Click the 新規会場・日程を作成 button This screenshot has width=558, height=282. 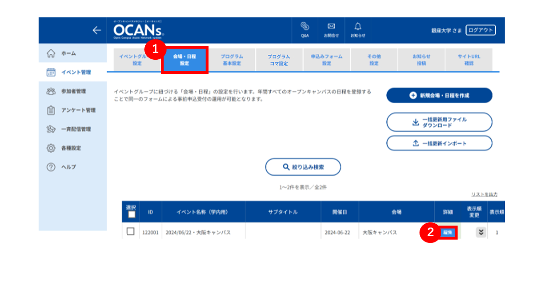point(439,95)
